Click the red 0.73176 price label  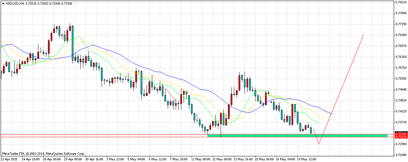point(401,137)
